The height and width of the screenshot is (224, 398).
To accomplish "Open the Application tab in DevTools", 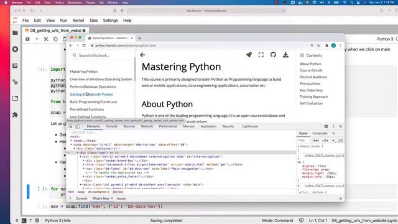I will click(x=208, y=126).
